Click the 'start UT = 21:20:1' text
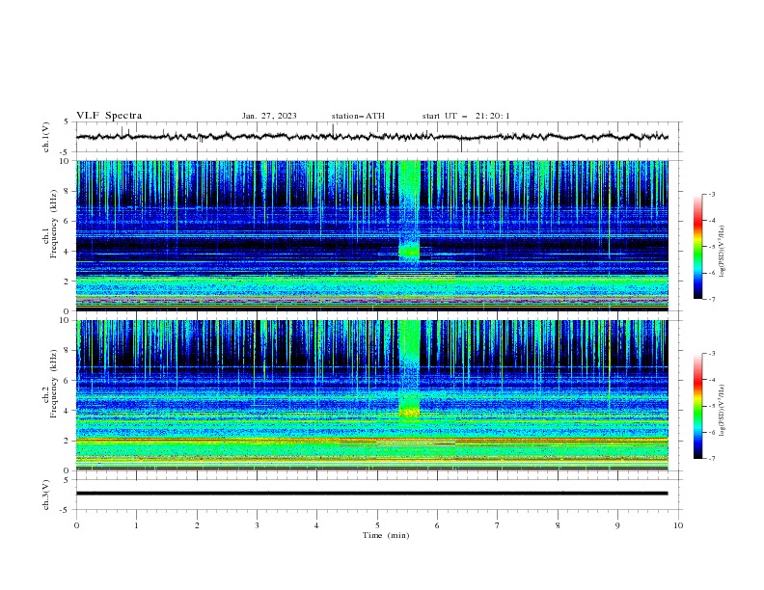The height and width of the screenshot is (590, 764). (466, 116)
